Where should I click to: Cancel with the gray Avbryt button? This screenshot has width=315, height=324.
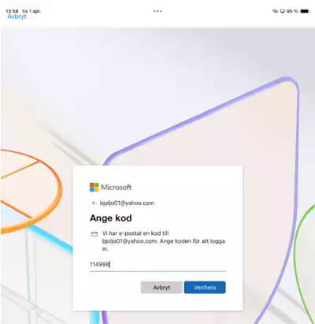click(x=161, y=288)
